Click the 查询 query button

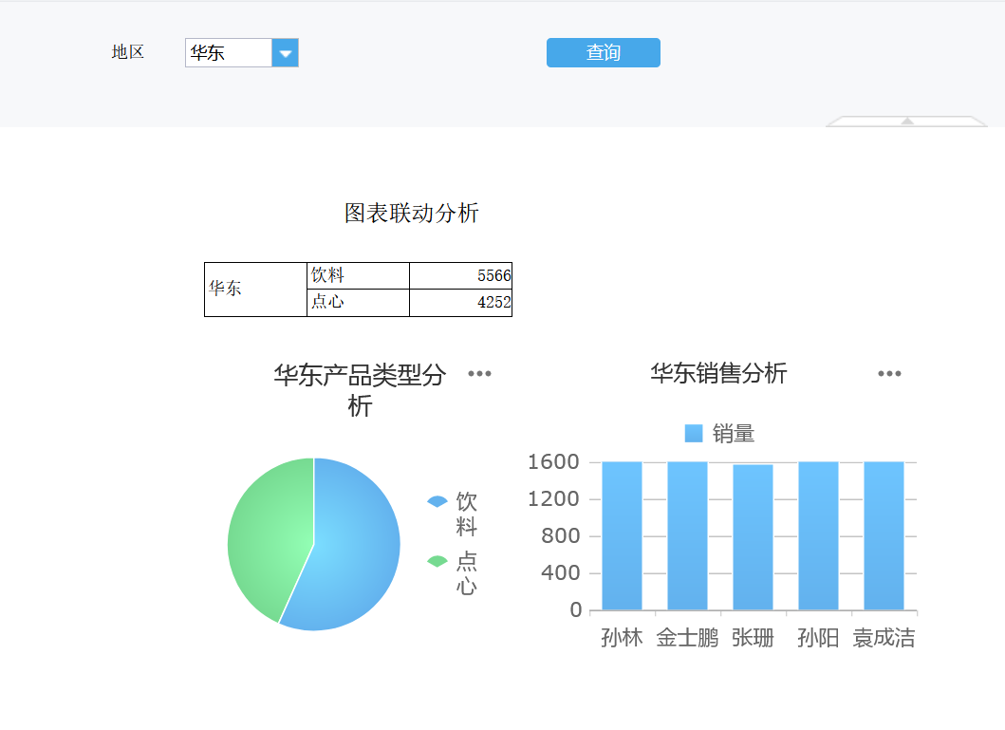tap(603, 53)
